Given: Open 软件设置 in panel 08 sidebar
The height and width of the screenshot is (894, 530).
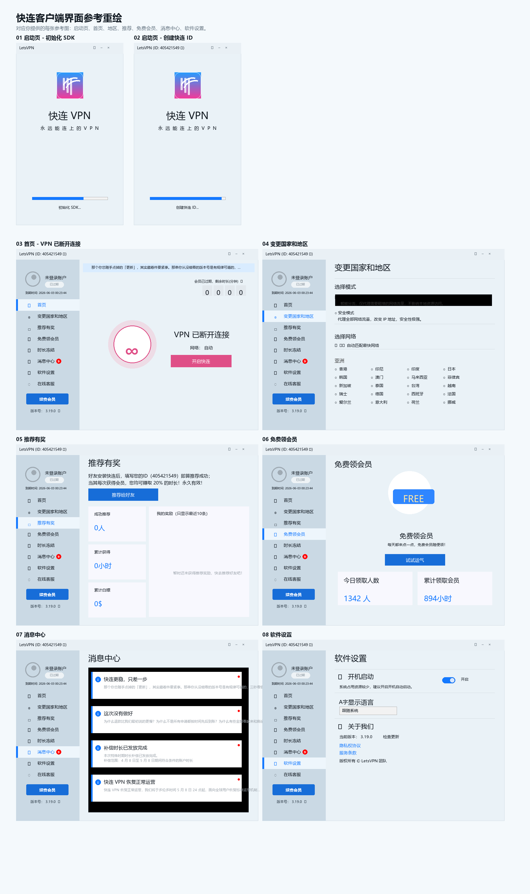Looking at the screenshot, I should pyautogui.click(x=294, y=763).
